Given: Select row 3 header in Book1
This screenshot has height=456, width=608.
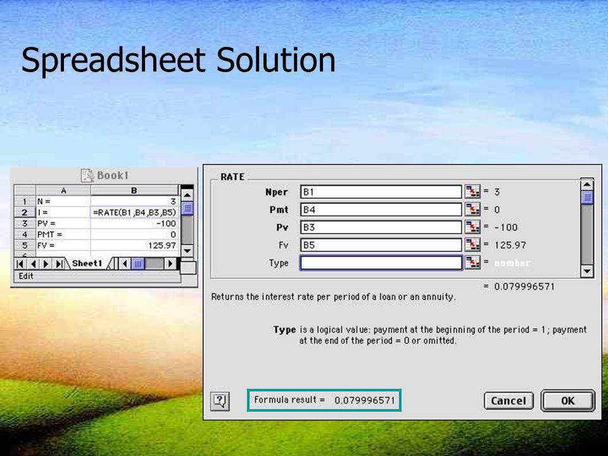Looking at the screenshot, I should (x=25, y=224).
